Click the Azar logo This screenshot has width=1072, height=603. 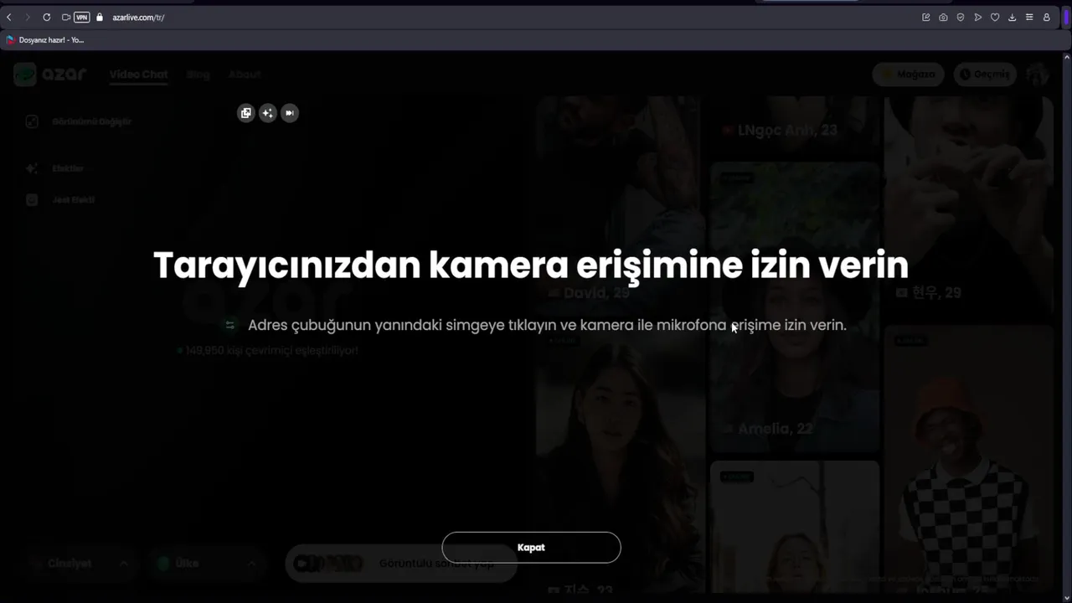pos(50,74)
